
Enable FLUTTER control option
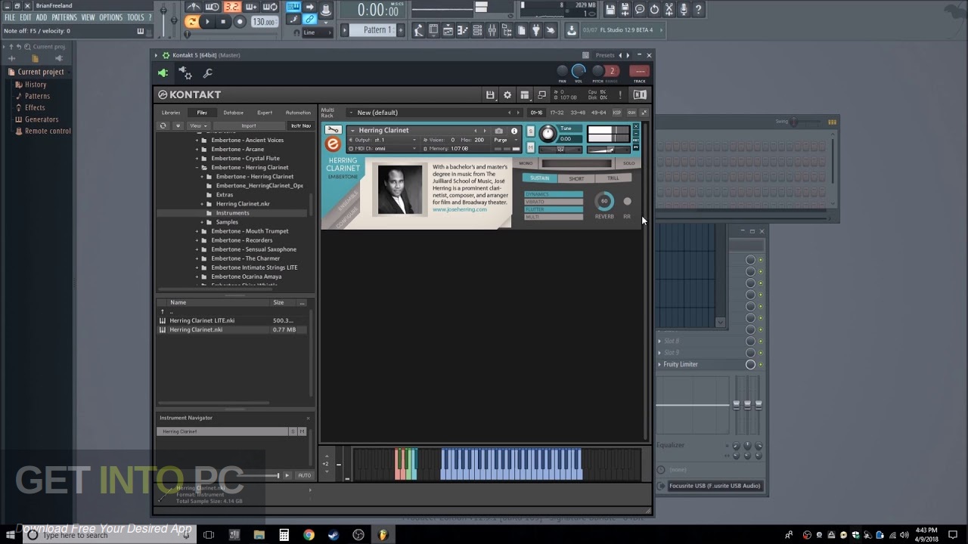click(554, 209)
